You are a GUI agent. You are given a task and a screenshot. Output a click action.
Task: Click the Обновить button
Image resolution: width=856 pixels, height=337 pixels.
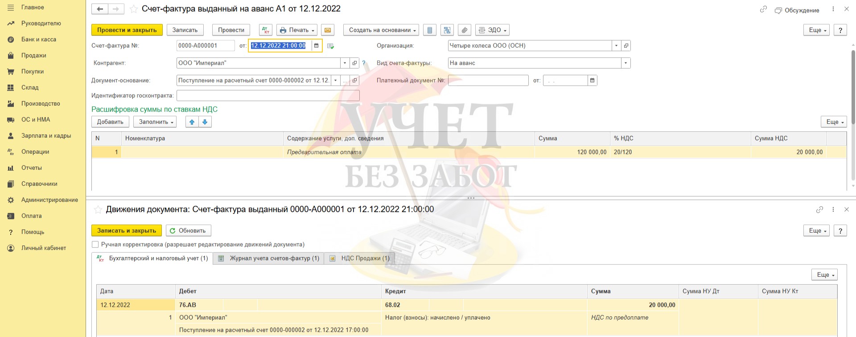click(188, 230)
